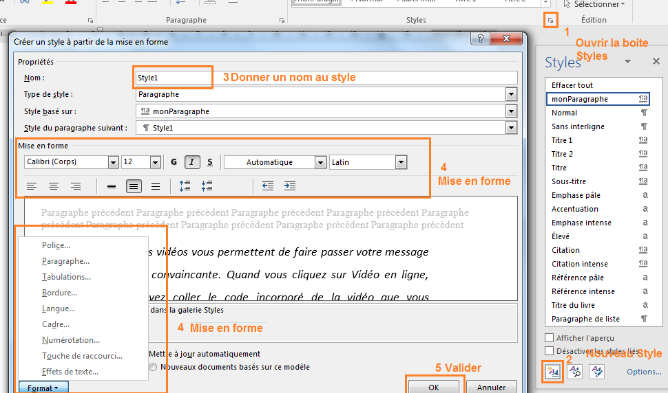Open Paragraphe dialog launcher in ribbon
Viewport: 668px width, 393px height.
point(282,20)
